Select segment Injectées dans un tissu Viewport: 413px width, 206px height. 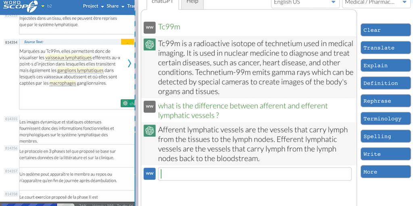[x=68, y=22]
